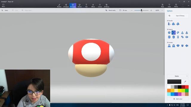Pick the indigo color swatch
This screenshot has height=107, width=191.
pos(176,94)
